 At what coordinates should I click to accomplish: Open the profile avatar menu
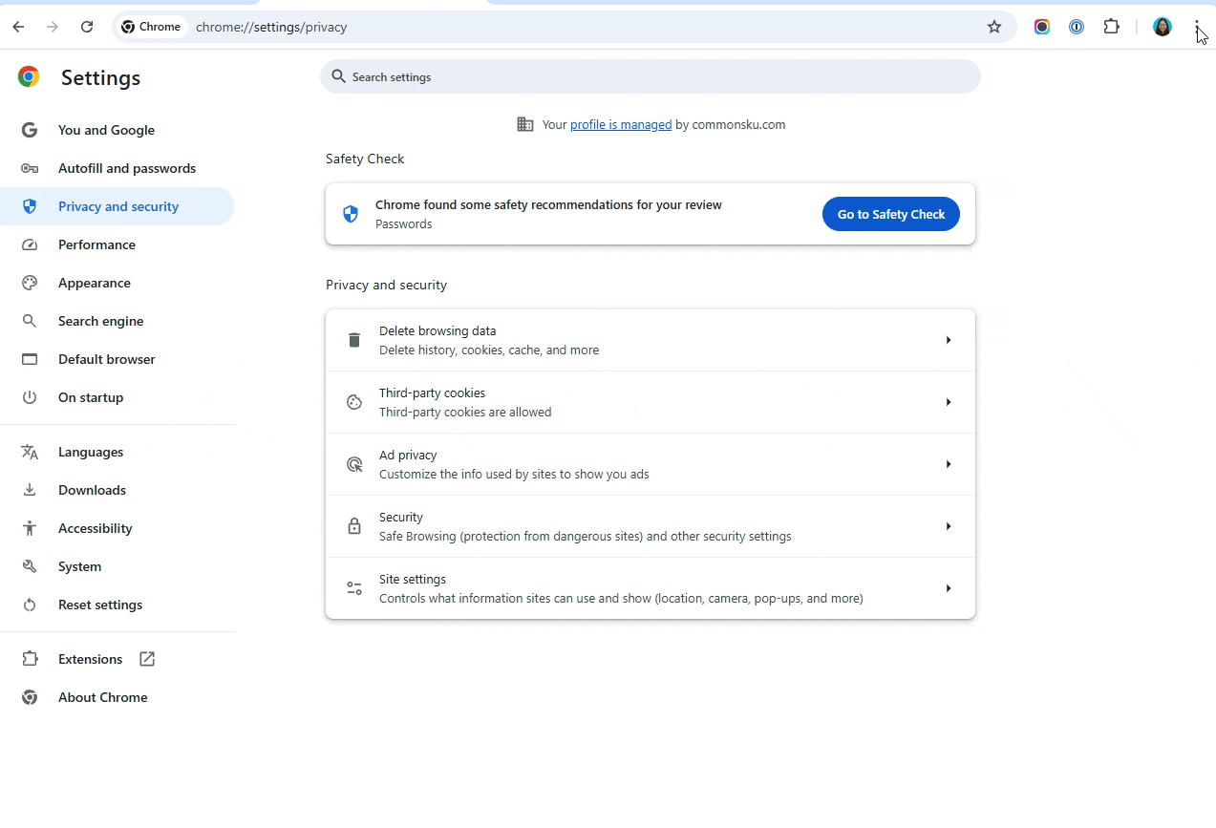coord(1162,27)
